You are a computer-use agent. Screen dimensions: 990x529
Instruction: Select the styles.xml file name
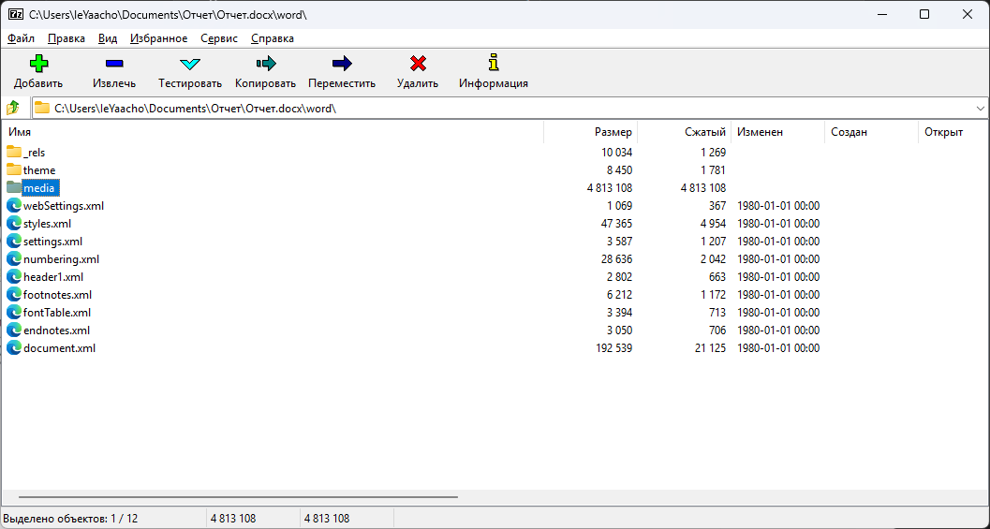click(48, 224)
